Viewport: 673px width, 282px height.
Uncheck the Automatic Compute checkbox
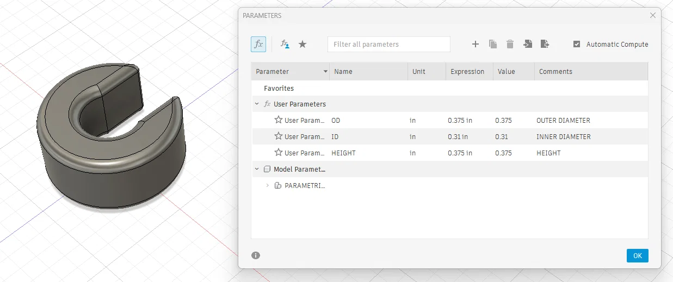tap(577, 44)
